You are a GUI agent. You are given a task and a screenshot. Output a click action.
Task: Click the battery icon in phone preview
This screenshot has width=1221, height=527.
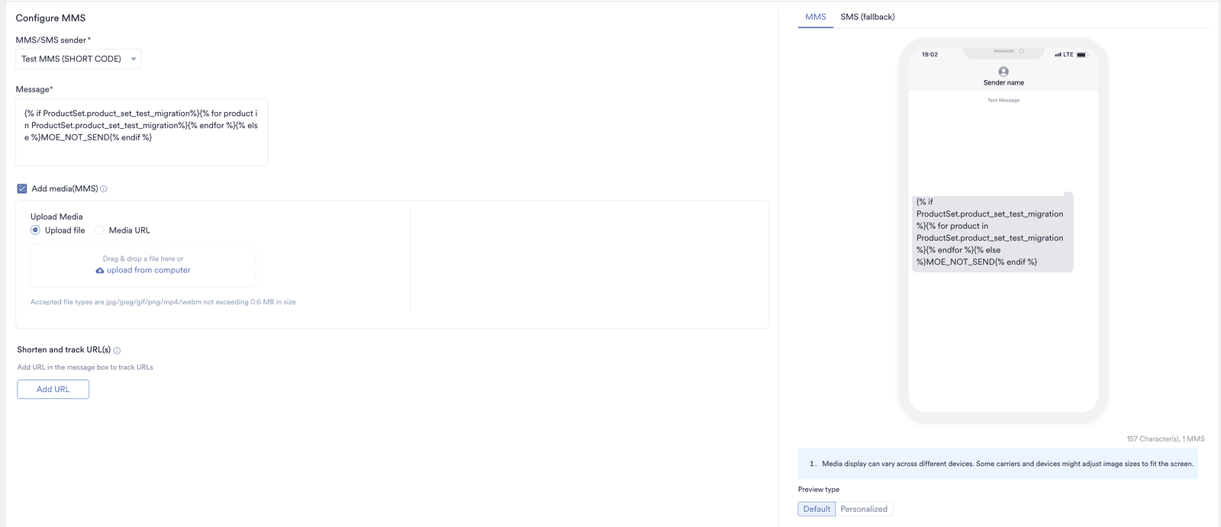pos(1082,55)
